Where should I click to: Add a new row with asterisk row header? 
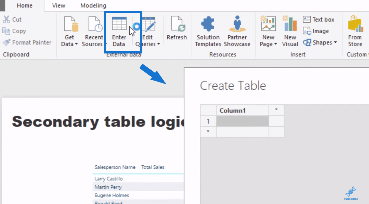[x=208, y=132]
